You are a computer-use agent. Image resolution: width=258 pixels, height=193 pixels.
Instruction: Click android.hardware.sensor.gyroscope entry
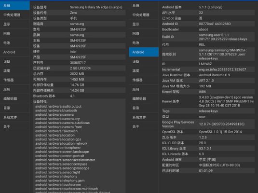[x=62, y=168]
